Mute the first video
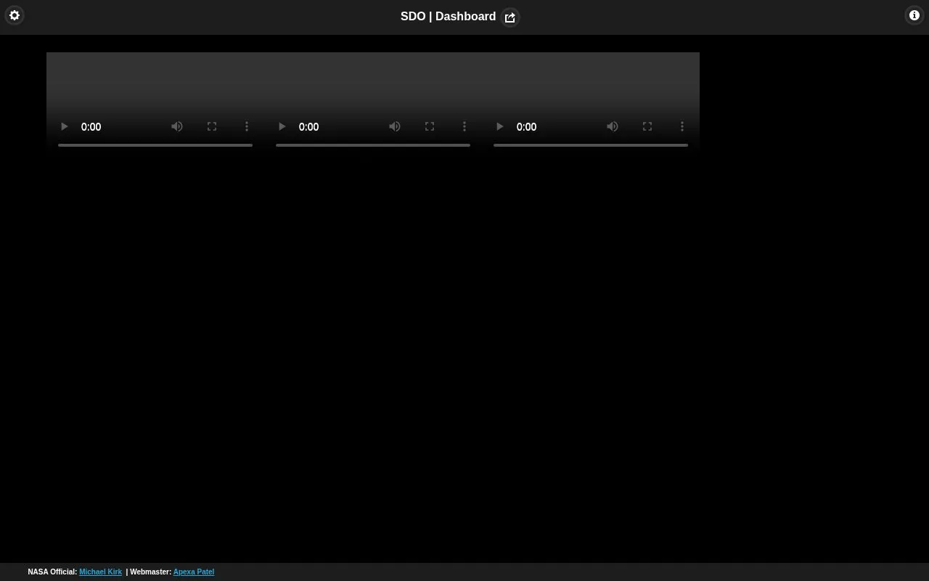Image resolution: width=929 pixels, height=581 pixels. (177, 126)
